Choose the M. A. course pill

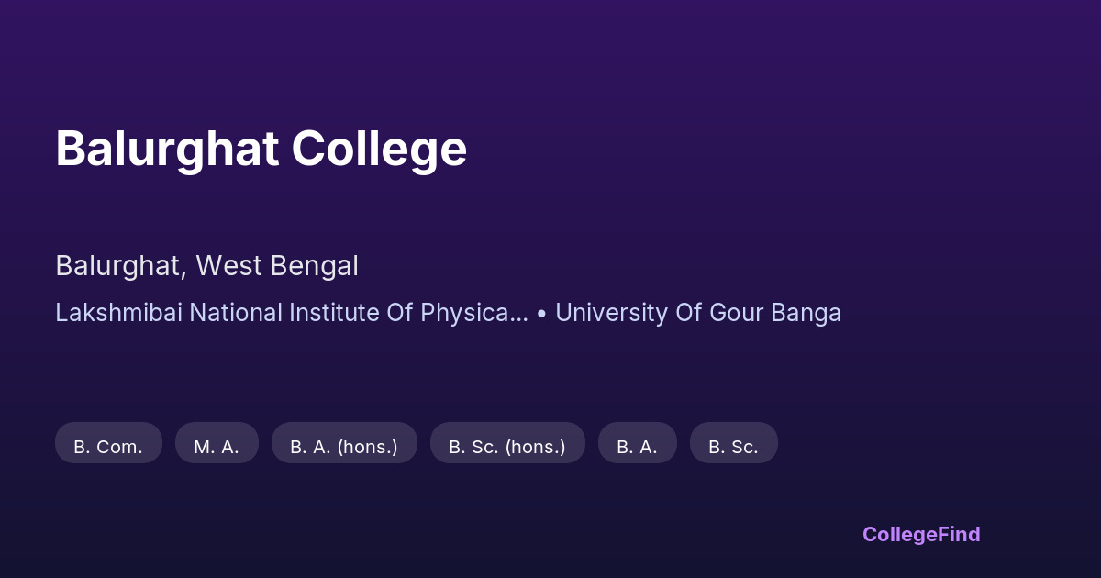[217, 447]
